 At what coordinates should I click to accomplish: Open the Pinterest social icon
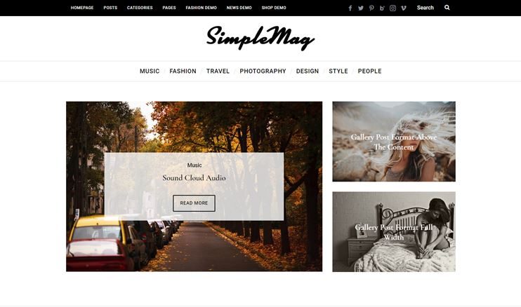pos(371,8)
